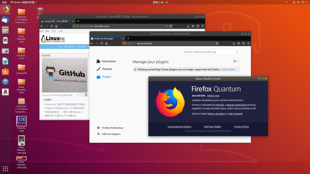Open Ubuntu Software from the dock
This screenshot has width=310, height=174.
[5, 72]
